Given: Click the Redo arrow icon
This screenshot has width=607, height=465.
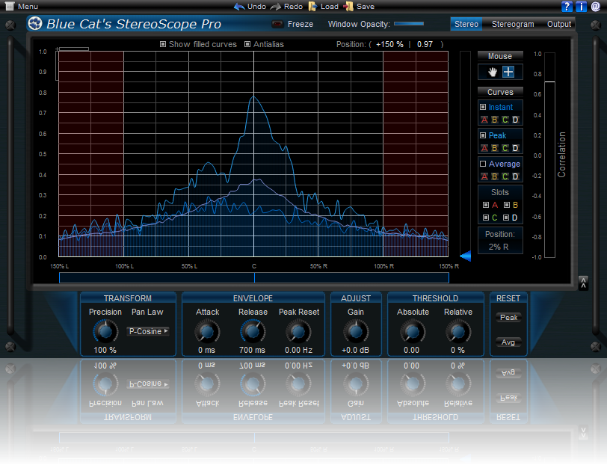Looking at the screenshot, I should point(276,6).
